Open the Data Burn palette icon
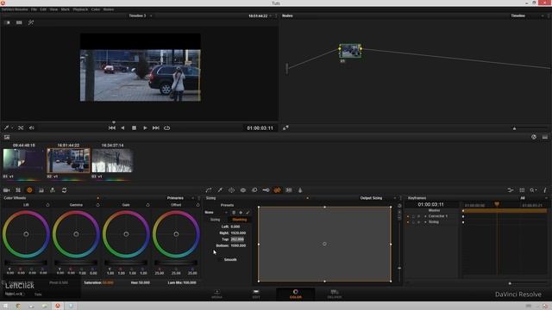 pyautogui.click(x=300, y=190)
